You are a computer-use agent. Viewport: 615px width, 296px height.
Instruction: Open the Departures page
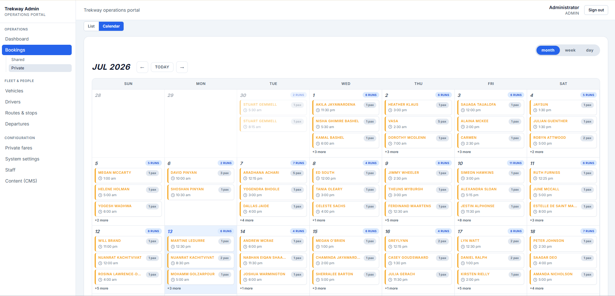coord(37,124)
